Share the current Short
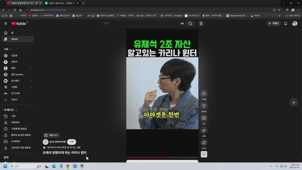 pos(204,130)
